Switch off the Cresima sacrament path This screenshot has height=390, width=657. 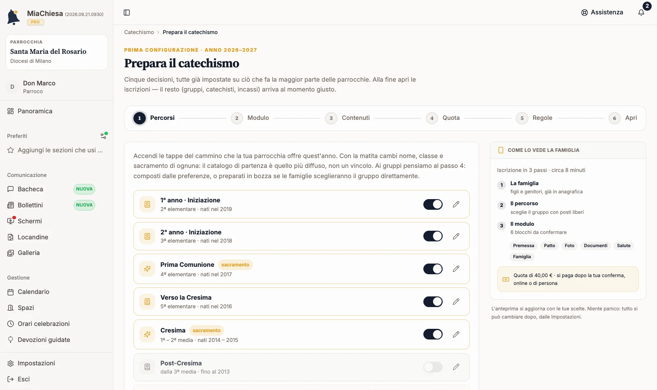tap(433, 335)
